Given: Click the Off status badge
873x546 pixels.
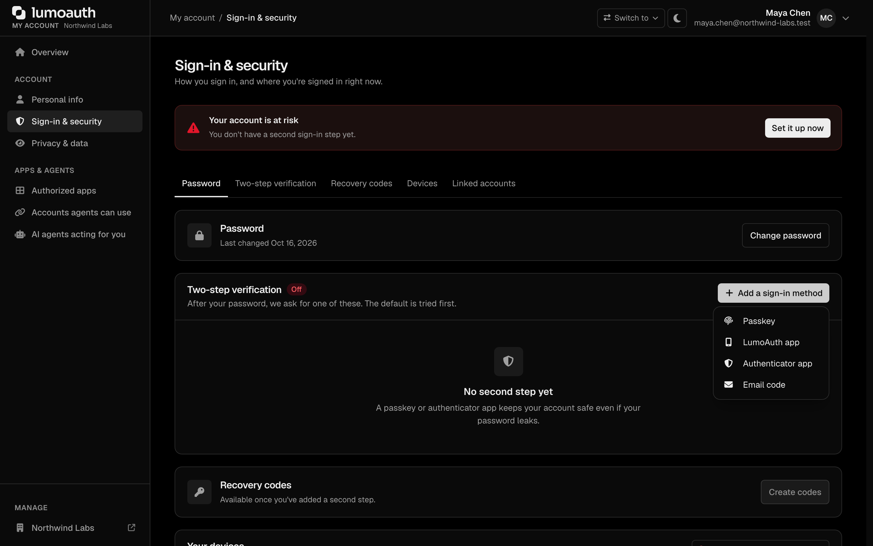Looking at the screenshot, I should click(296, 289).
